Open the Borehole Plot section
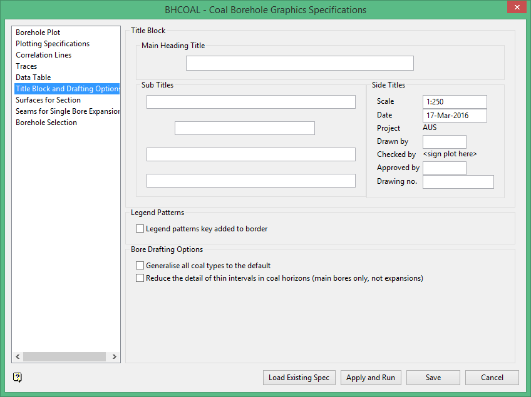The height and width of the screenshot is (397, 531). tap(38, 33)
